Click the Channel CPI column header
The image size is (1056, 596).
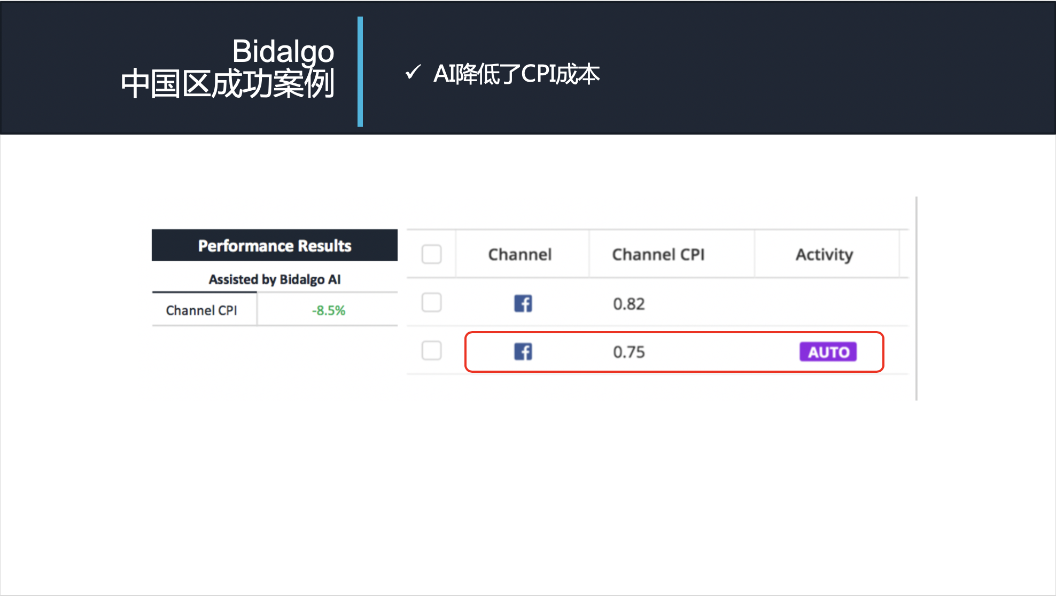coord(658,255)
